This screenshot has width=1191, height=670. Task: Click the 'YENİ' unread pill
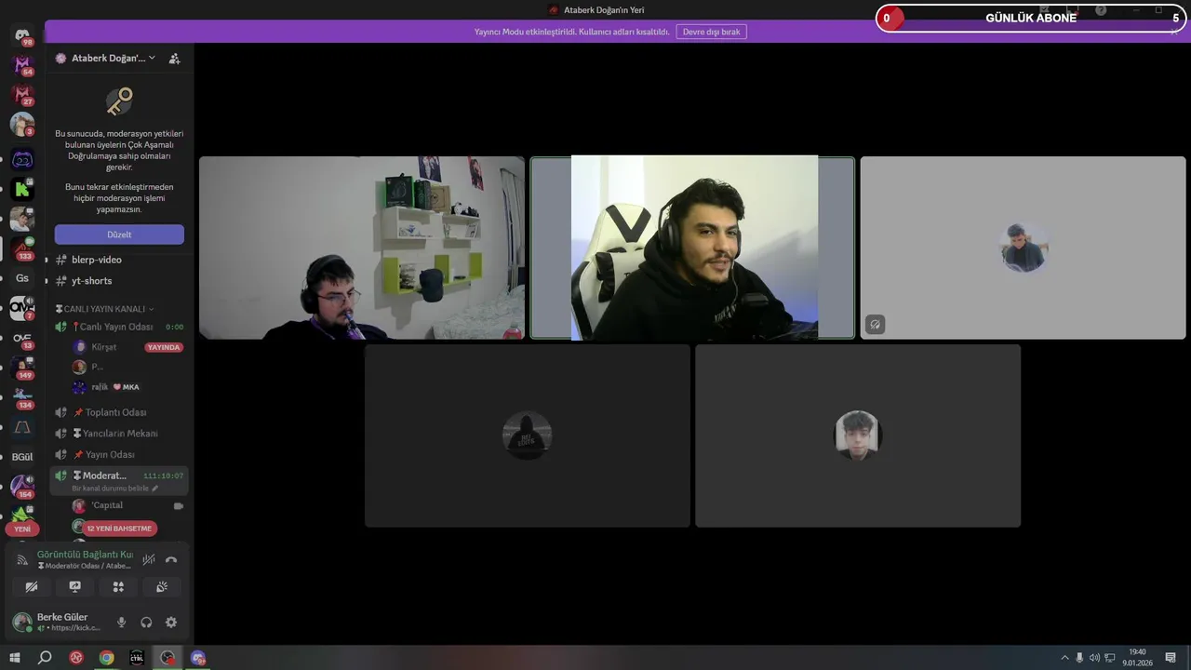[x=22, y=529]
